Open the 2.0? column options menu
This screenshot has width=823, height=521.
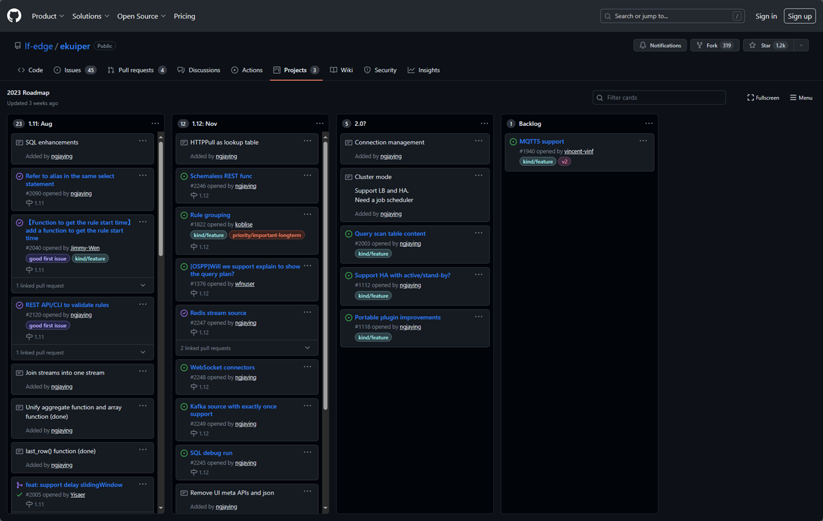[484, 123]
